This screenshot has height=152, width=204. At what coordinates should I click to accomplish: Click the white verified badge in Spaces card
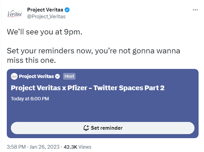57,76
